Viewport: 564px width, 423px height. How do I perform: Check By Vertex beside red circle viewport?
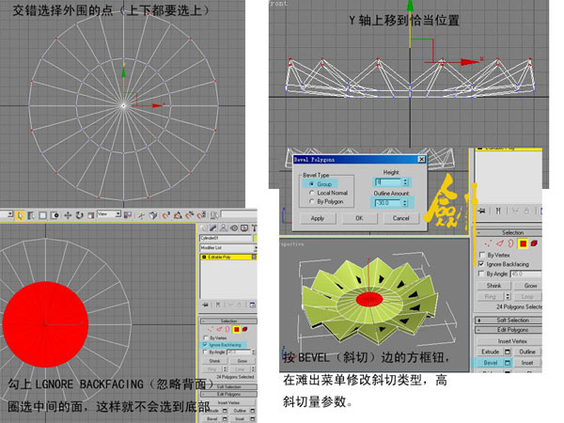pos(206,337)
